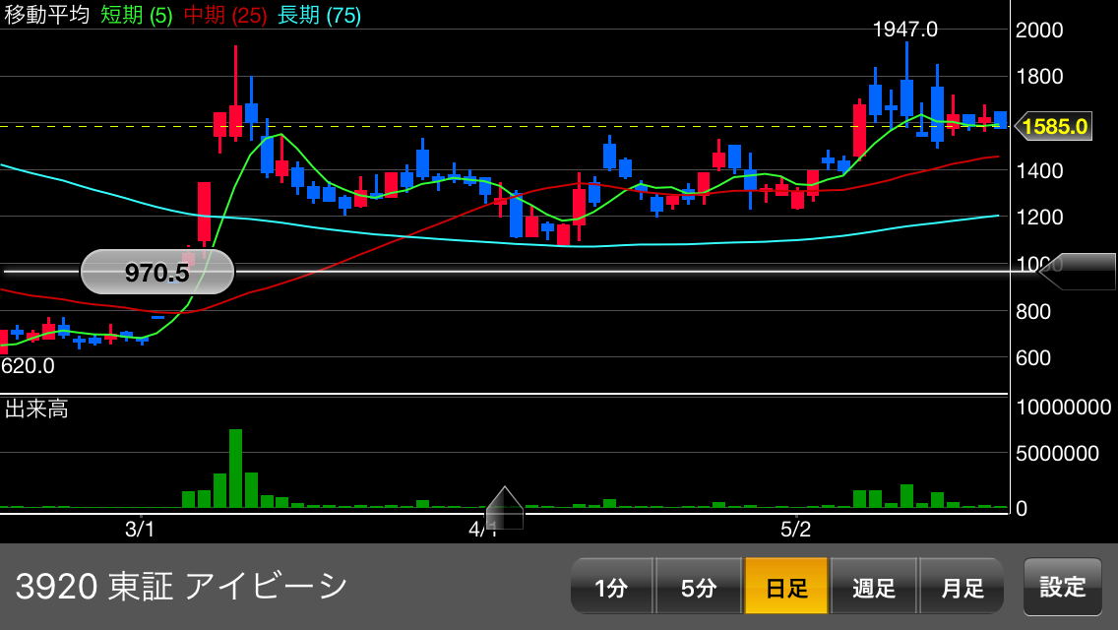
Task: Tap the yellow 1585.0 current price tag
Action: click(x=1054, y=126)
